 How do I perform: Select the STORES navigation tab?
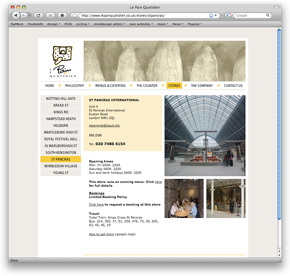(174, 85)
